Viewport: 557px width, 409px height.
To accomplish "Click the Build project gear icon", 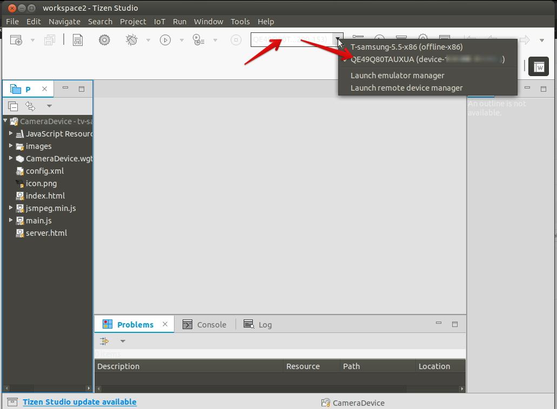I will click(x=104, y=40).
